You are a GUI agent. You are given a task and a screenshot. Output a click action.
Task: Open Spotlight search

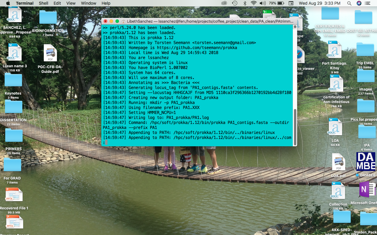click(349, 3)
